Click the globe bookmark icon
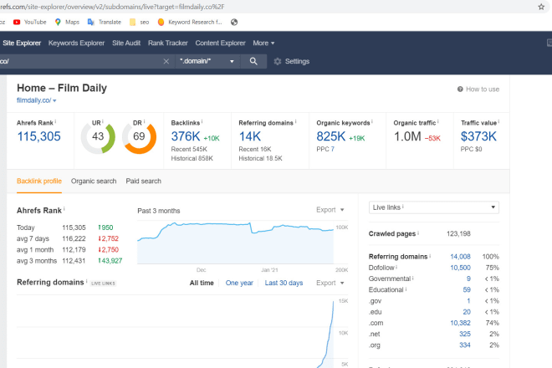Image resolution: width=552 pixels, height=368 pixels. (234, 23)
